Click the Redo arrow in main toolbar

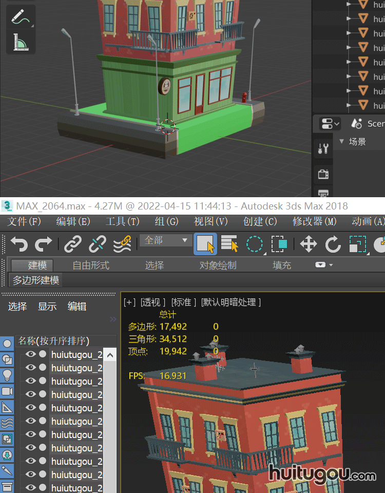click(44, 244)
